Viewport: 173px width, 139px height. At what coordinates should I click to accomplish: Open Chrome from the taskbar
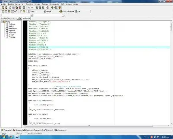11,137
